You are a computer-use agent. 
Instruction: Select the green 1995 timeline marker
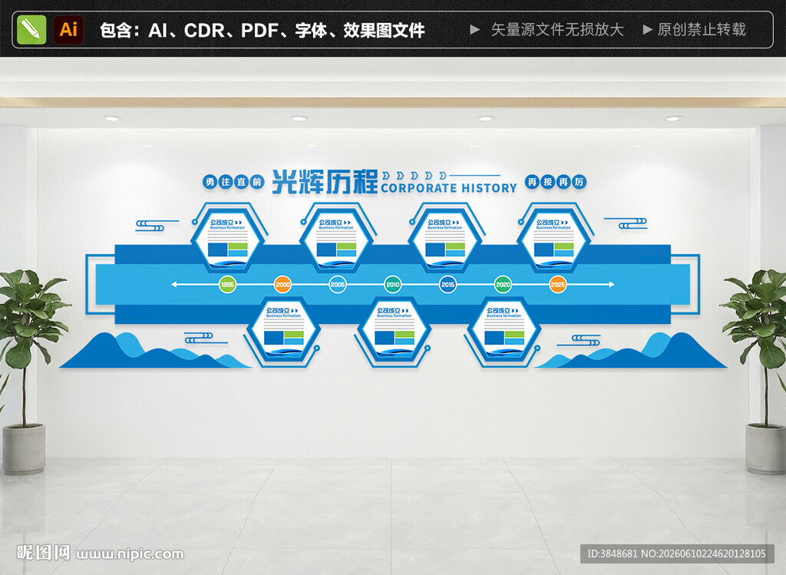click(227, 284)
